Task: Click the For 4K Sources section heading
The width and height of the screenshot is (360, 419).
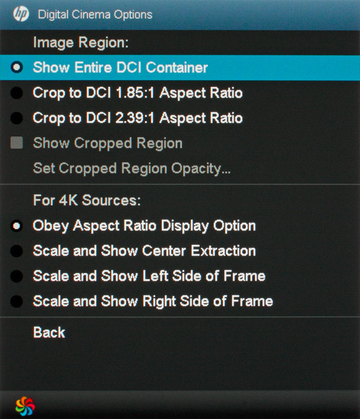Action: click(x=87, y=200)
